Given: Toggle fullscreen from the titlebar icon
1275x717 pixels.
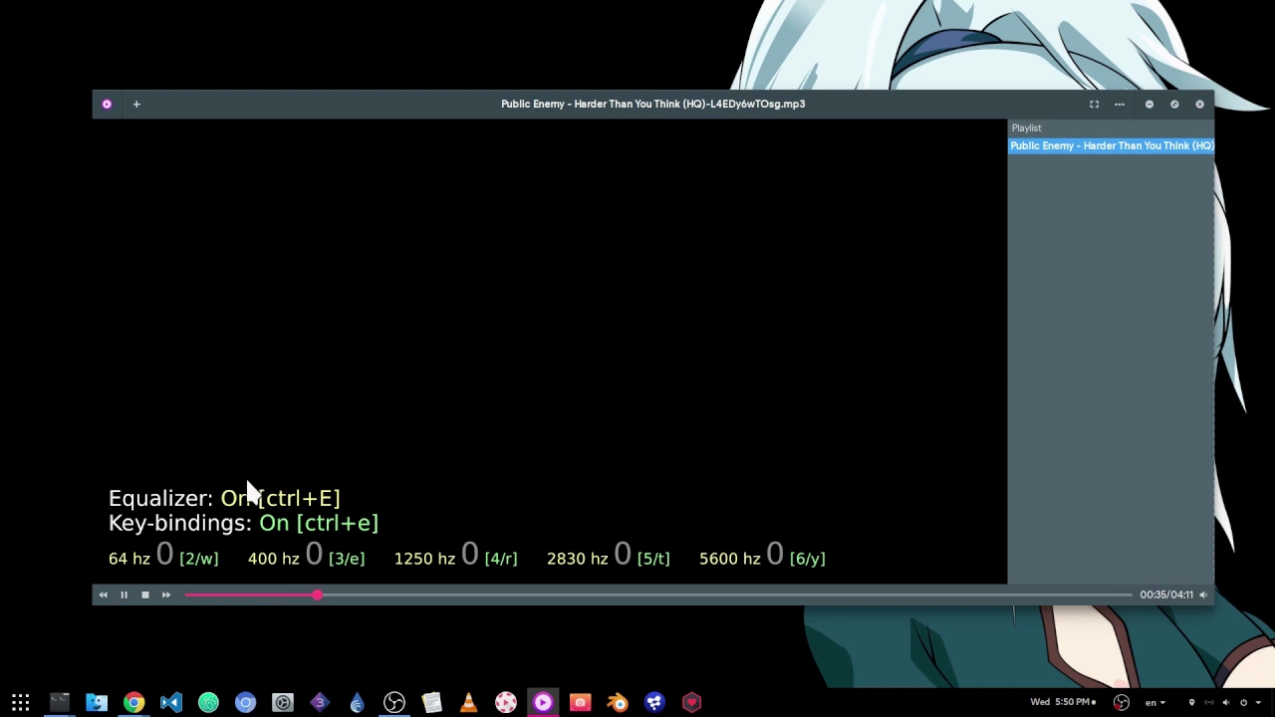Looking at the screenshot, I should (1094, 104).
